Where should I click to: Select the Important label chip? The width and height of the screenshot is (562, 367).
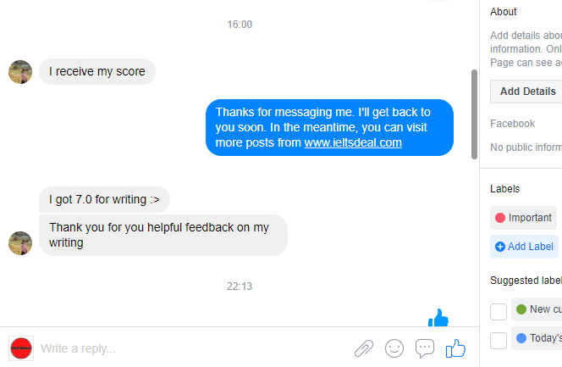[x=523, y=218]
